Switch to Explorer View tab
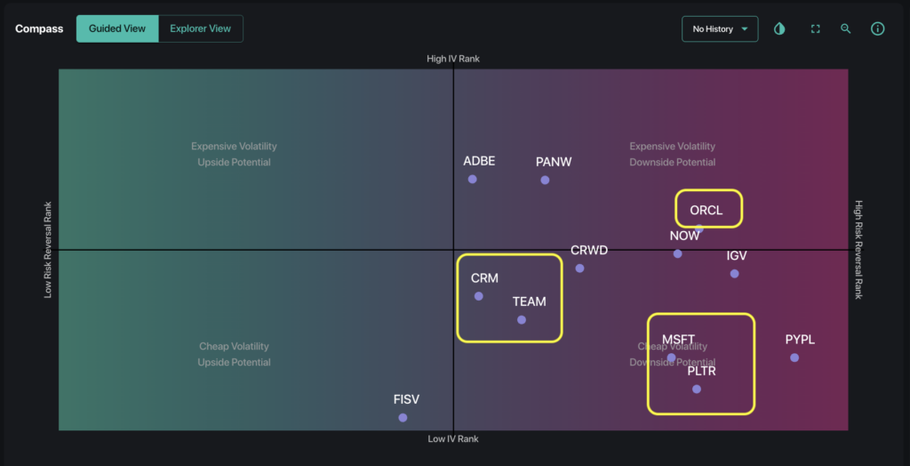The height and width of the screenshot is (466, 910). (200, 28)
